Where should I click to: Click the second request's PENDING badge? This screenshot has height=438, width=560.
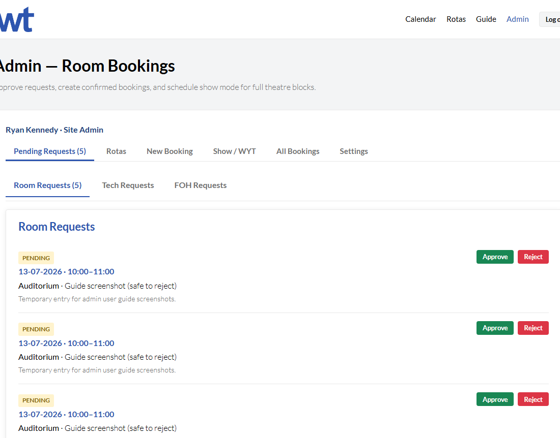pyautogui.click(x=36, y=329)
